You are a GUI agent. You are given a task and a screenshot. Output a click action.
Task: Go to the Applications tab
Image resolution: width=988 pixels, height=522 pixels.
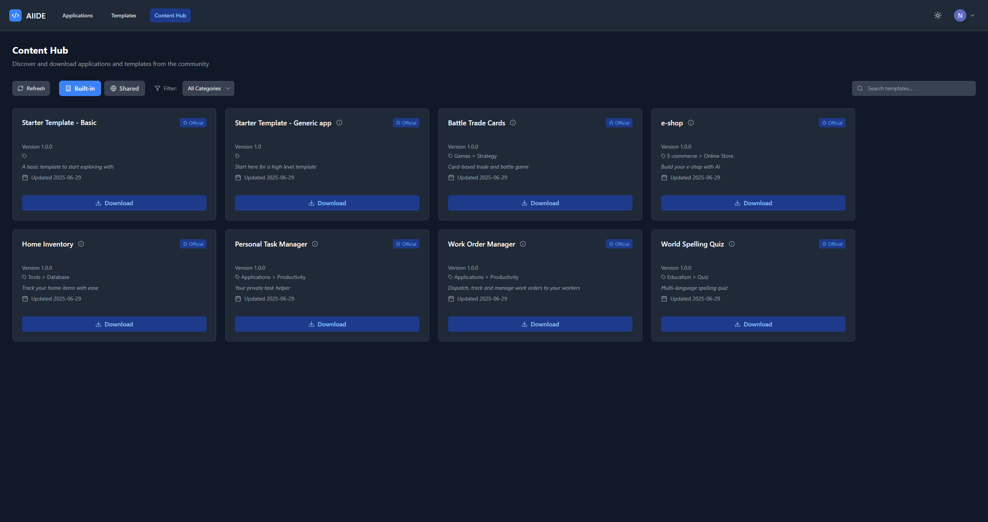[78, 15]
